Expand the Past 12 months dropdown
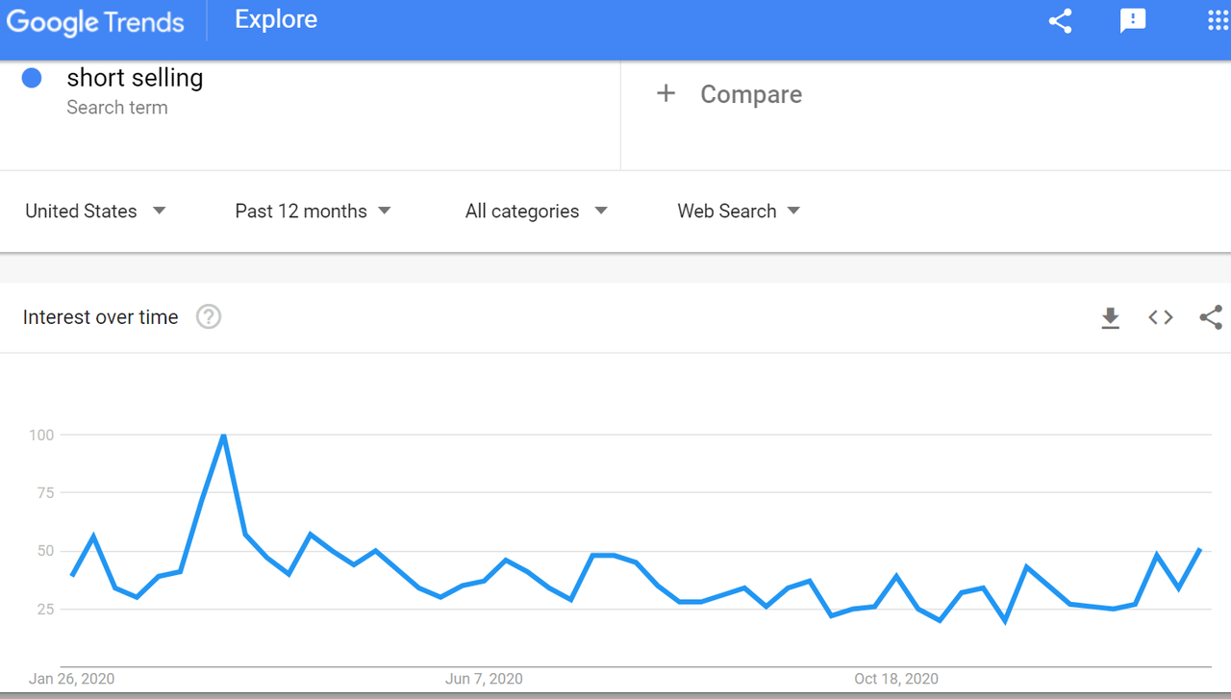This screenshot has width=1231, height=699. (x=313, y=212)
